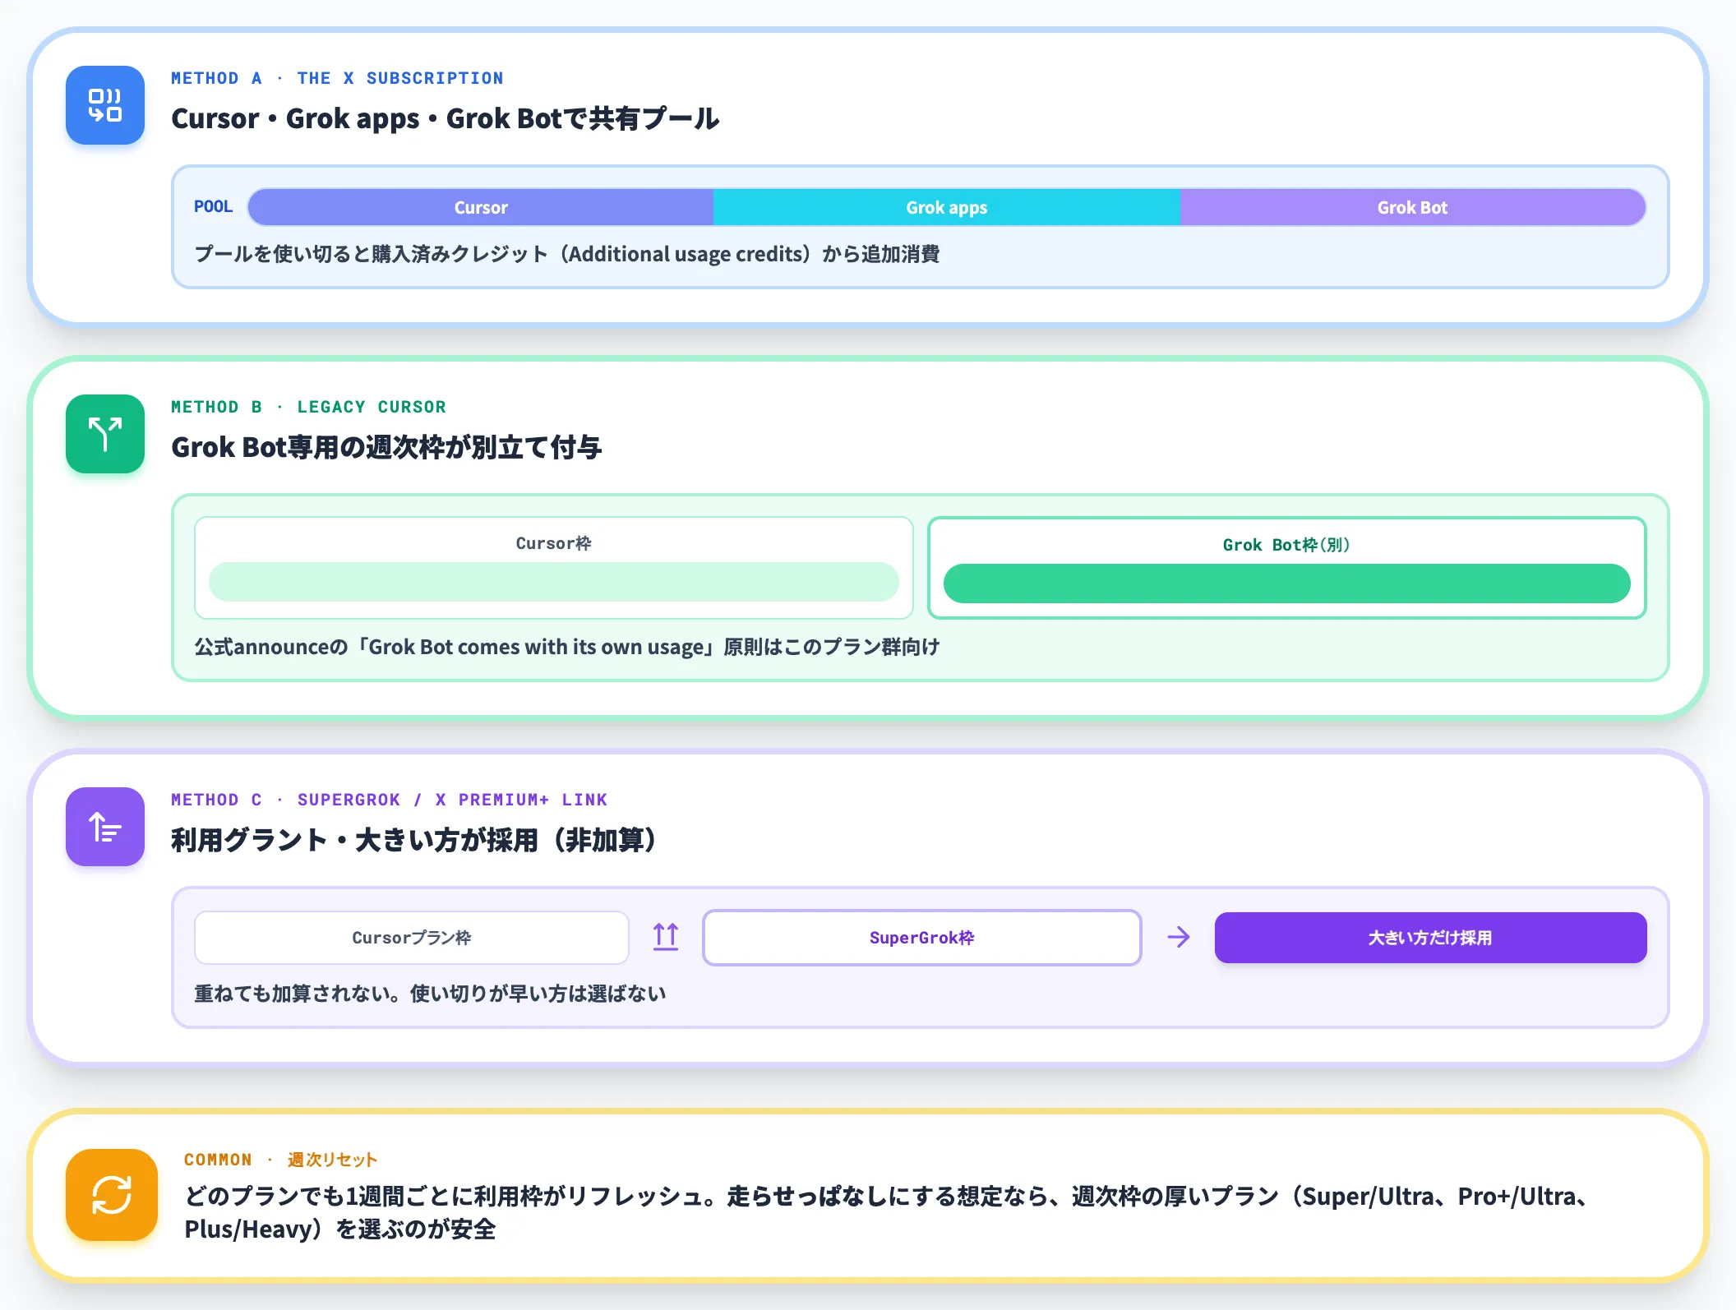
Task: Click the purple Method C sort-up icon
Action: coord(105,827)
